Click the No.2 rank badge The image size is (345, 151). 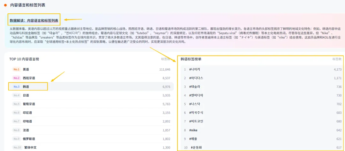click(x=17, y=78)
